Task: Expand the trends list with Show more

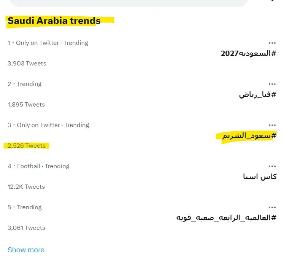Action: tap(26, 250)
